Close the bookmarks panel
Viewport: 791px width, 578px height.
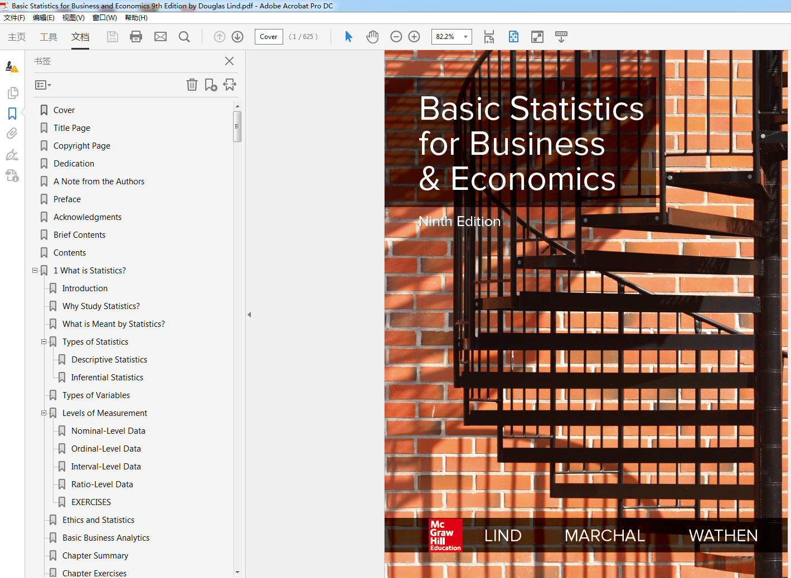[229, 61]
